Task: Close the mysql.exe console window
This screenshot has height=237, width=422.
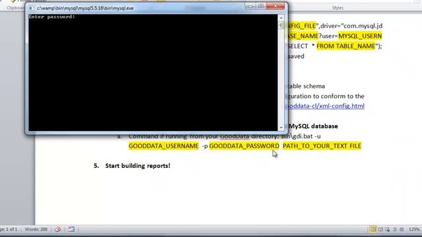Action: coord(276,6)
